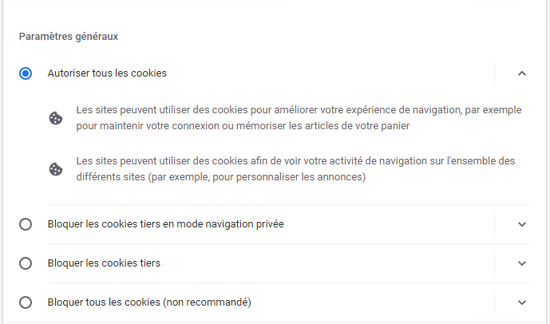Click the vertical divider beside the navigation privée chevron
Viewport: 550px width, 324px height.
coord(495,224)
